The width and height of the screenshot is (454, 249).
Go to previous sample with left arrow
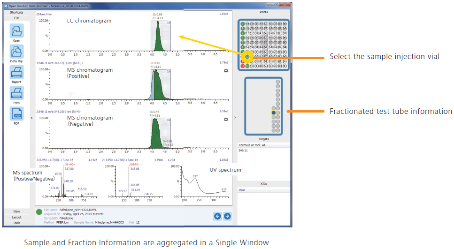pos(217,216)
